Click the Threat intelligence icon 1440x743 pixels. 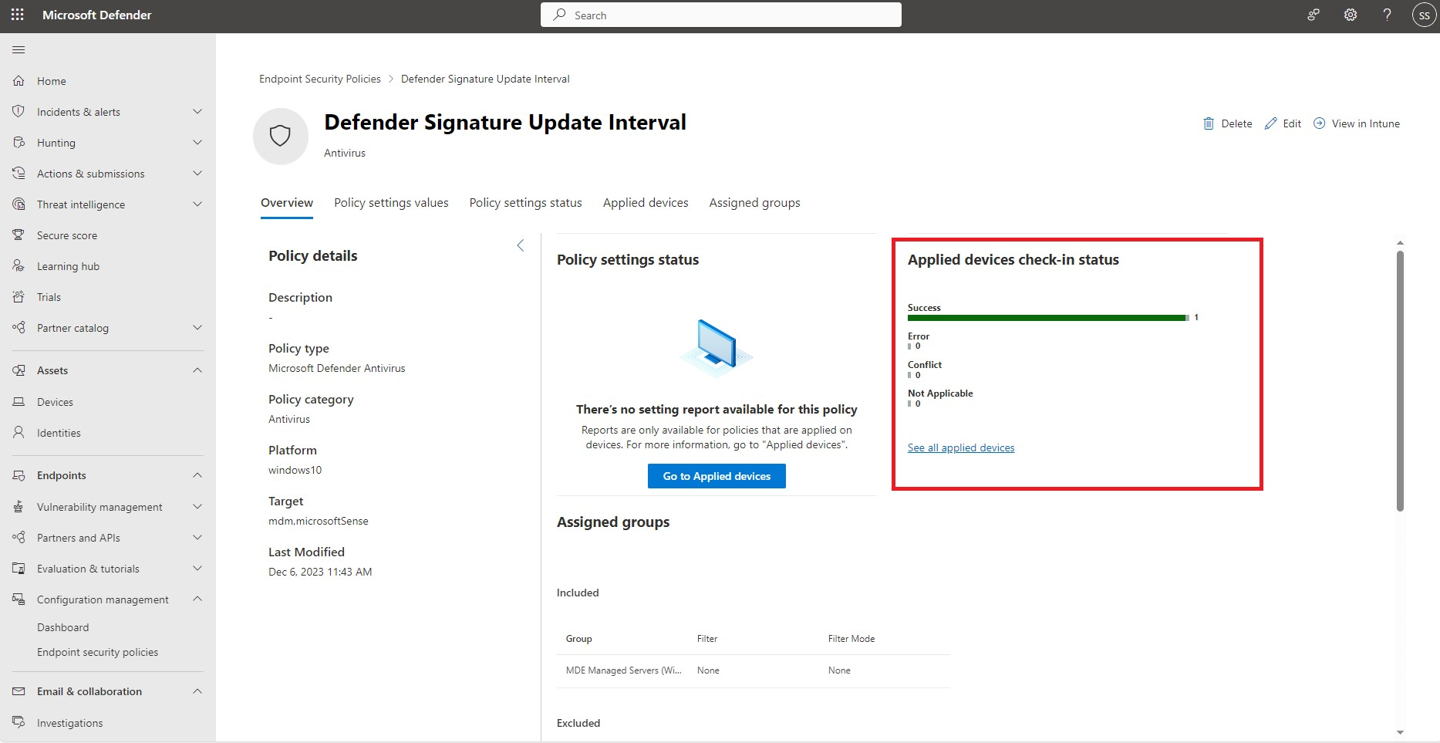pyautogui.click(x=19, y=204)
